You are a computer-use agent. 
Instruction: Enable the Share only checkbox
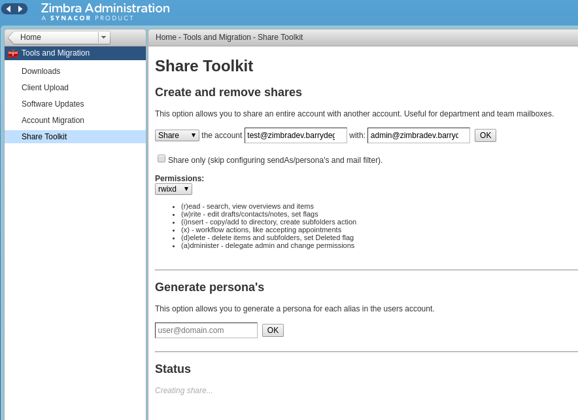[x=161, y=158]
